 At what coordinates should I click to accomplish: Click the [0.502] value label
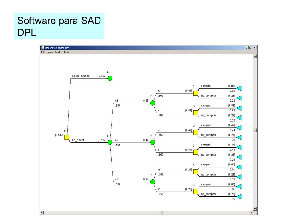[102, 76]
